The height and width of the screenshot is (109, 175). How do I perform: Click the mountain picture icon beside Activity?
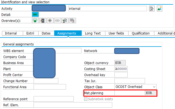160,8
